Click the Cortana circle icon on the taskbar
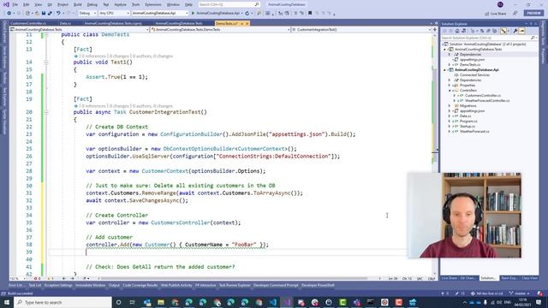The width and height of the screenshot is (548, 308). point(118,302)
